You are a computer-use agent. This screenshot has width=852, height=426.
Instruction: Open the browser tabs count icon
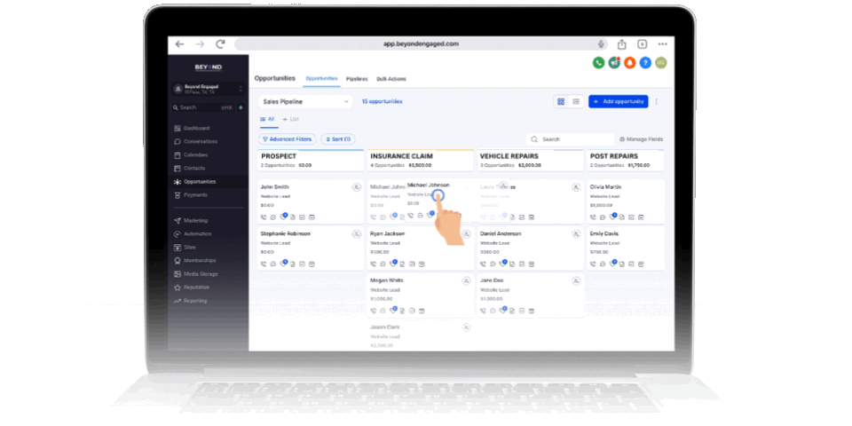pos(643,44)
